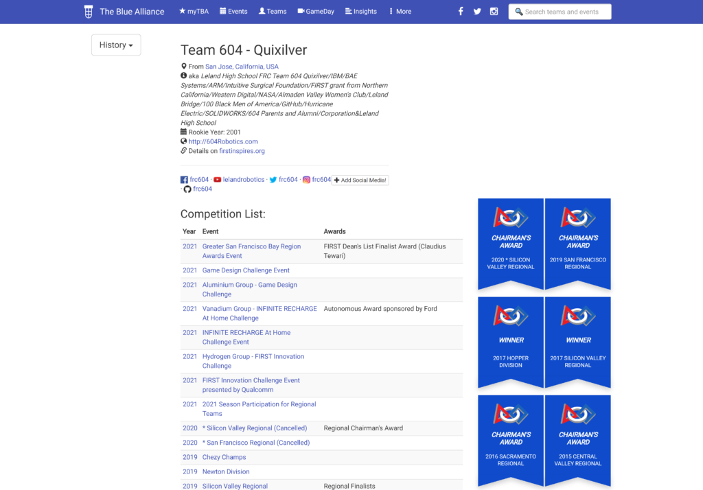Click the 'Regional Finalists' awards cell

pos(349,486)
